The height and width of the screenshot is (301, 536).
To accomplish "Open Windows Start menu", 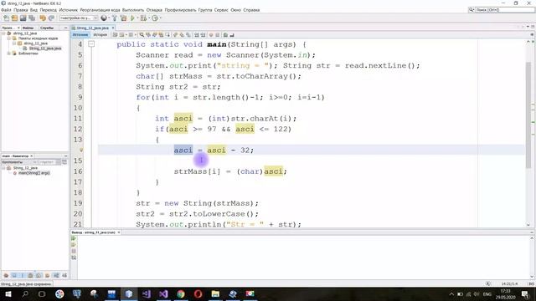I will (8, 293).
